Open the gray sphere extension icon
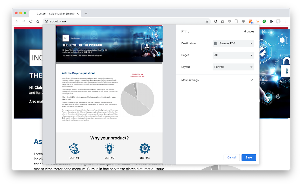The image size is (302, 186). (216, 21)
